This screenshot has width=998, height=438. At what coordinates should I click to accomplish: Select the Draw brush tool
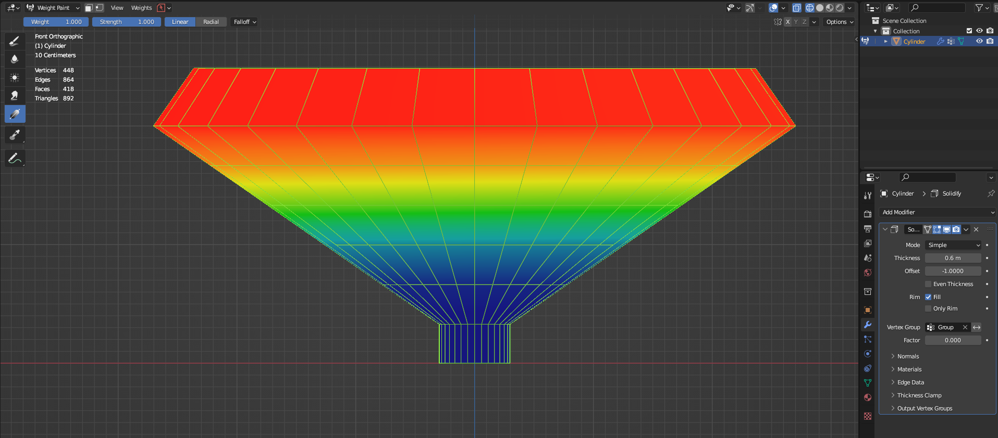15,41
